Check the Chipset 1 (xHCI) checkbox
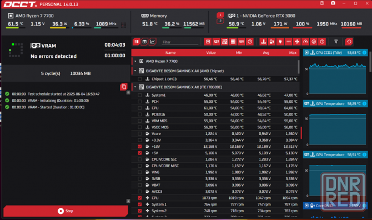The height and width of the screenshot is (220, 372). tap(140, 79)
